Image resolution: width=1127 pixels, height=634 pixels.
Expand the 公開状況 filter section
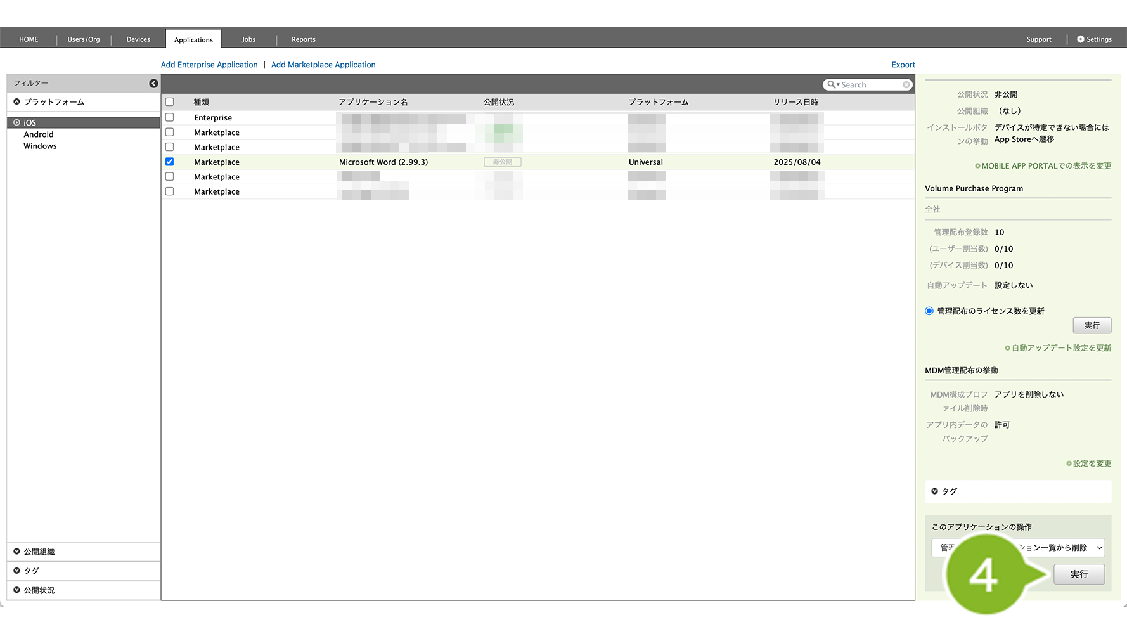[x=17, y=590]
